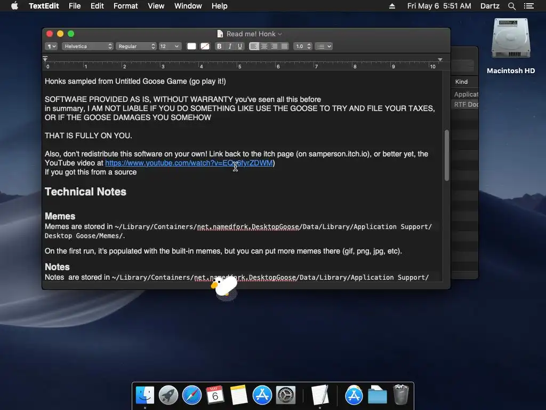This screenshot has width=546, height=410.
Task: Click the first-line indent marker on ruler
Action: pyautogui.click(x=45, y=58)
